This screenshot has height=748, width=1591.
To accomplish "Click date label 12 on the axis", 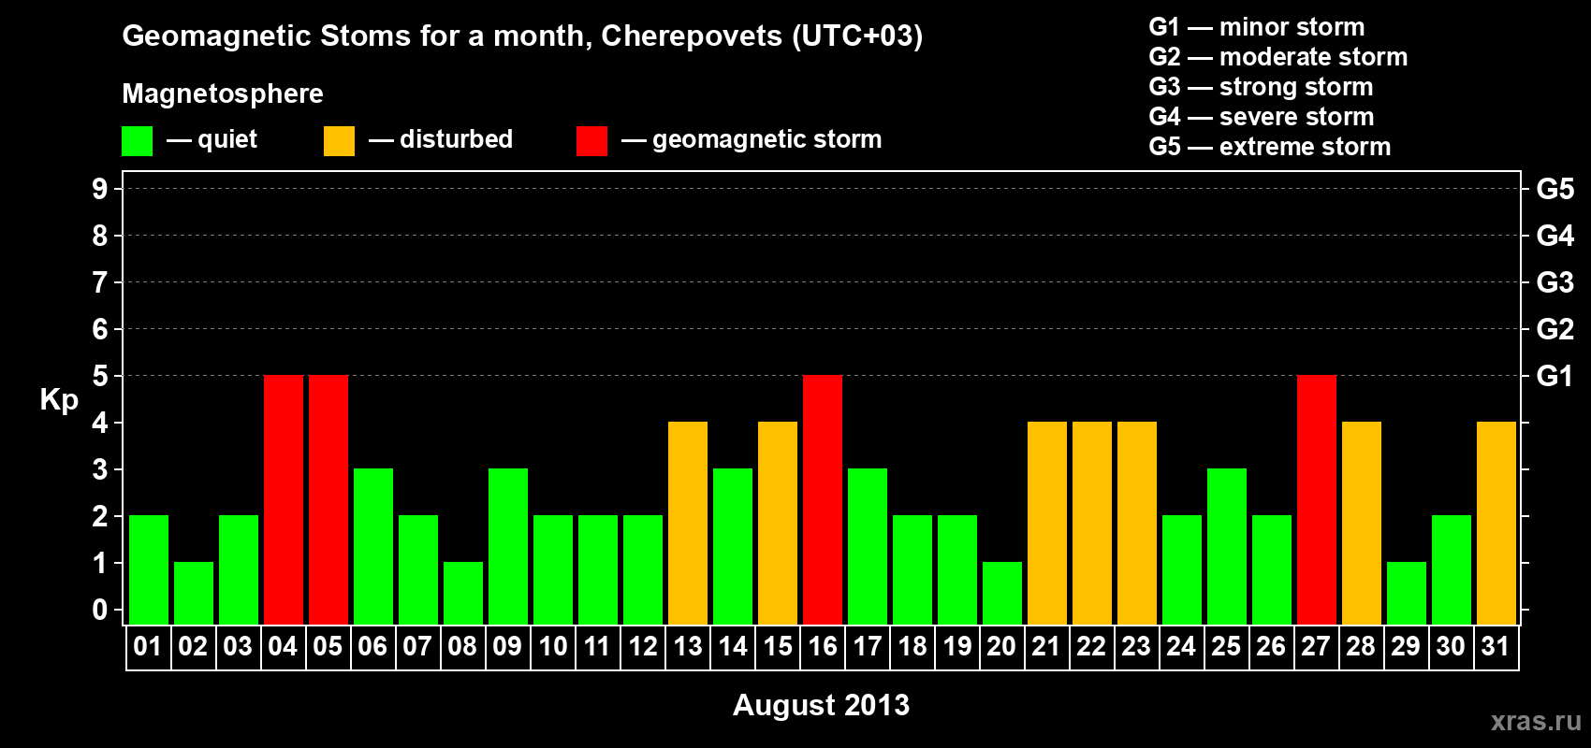I will [x=643, y=647].
